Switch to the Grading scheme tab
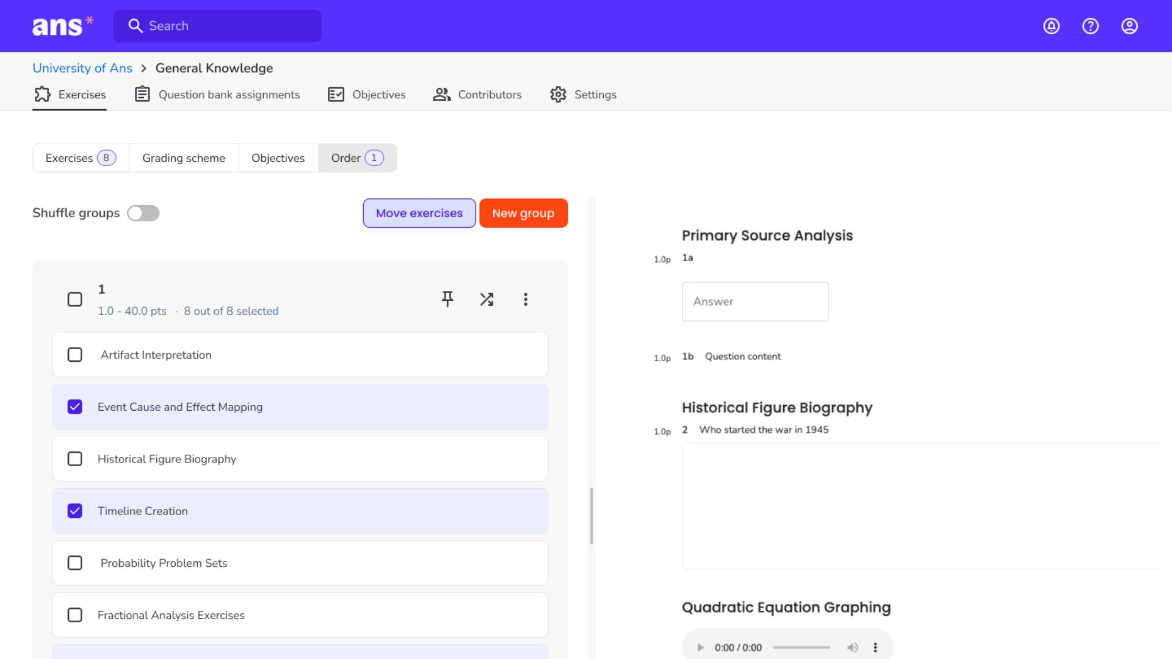 184,158
